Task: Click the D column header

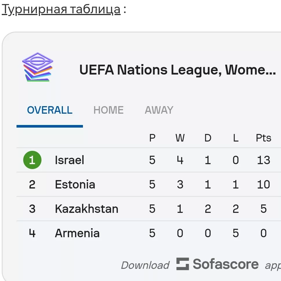Action: pos(208,138)
